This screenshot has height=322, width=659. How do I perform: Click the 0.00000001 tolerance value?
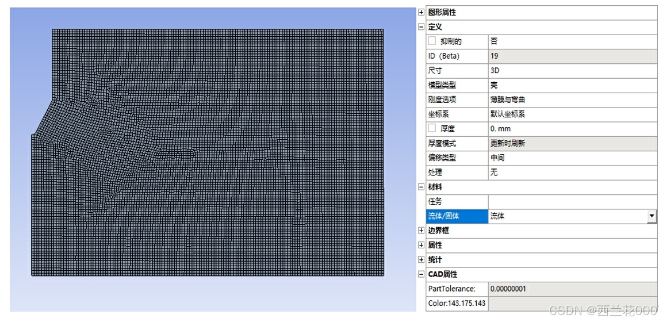coord(573,289)
